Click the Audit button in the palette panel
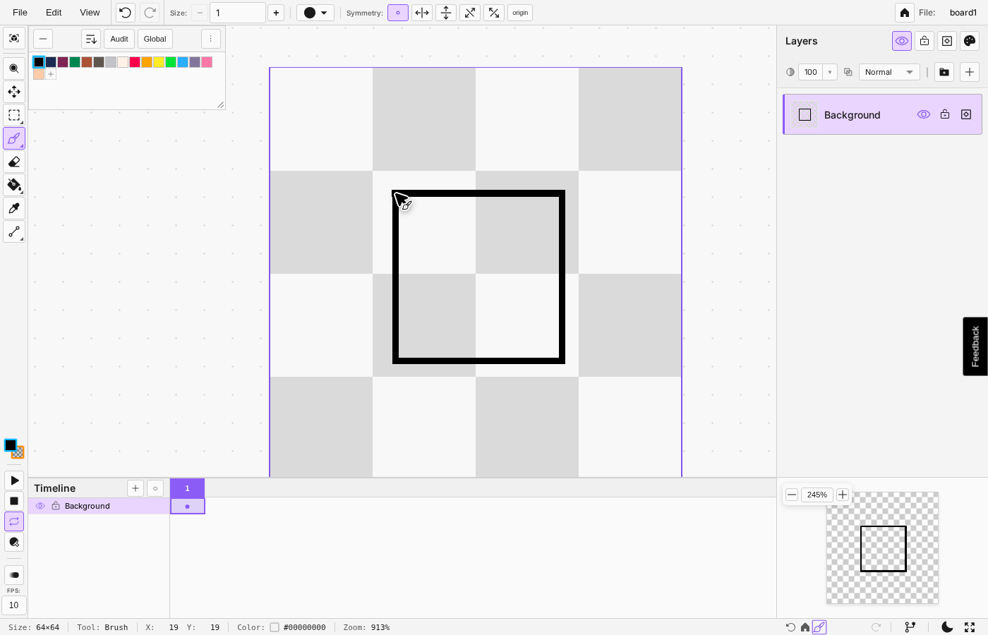The width and height of the screenshot is (988, 635). 119,39
